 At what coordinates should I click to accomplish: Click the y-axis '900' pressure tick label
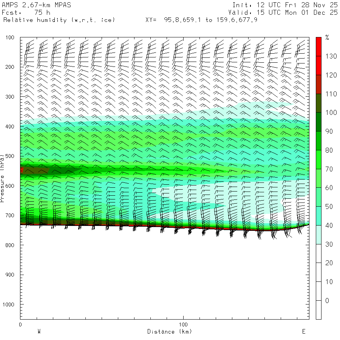(10, 275)
